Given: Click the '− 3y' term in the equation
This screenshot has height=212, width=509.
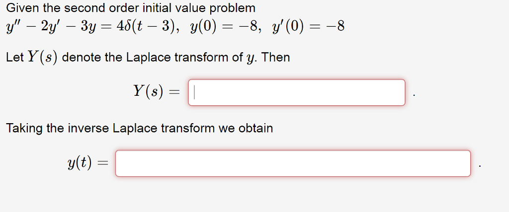Looking at the screenshot, I should 81,27.
